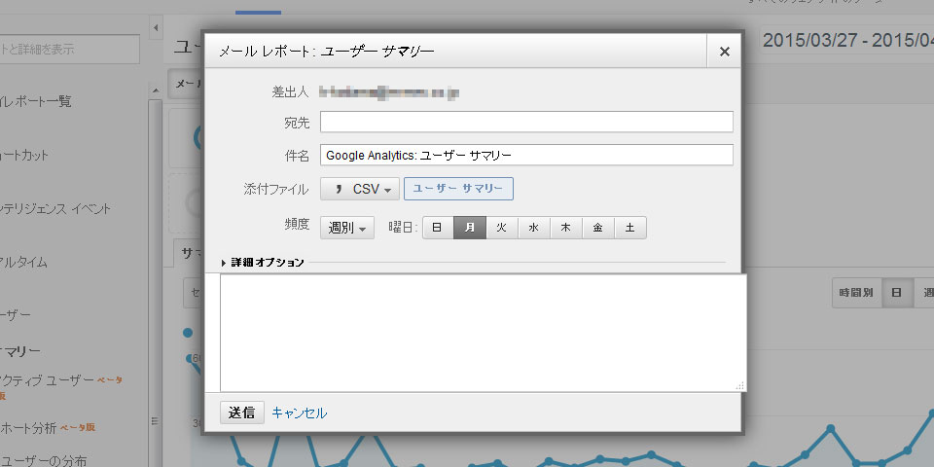The image size is (934, 467).
Task: Select 時間別 hourly view in background
Action: [856, 293]
